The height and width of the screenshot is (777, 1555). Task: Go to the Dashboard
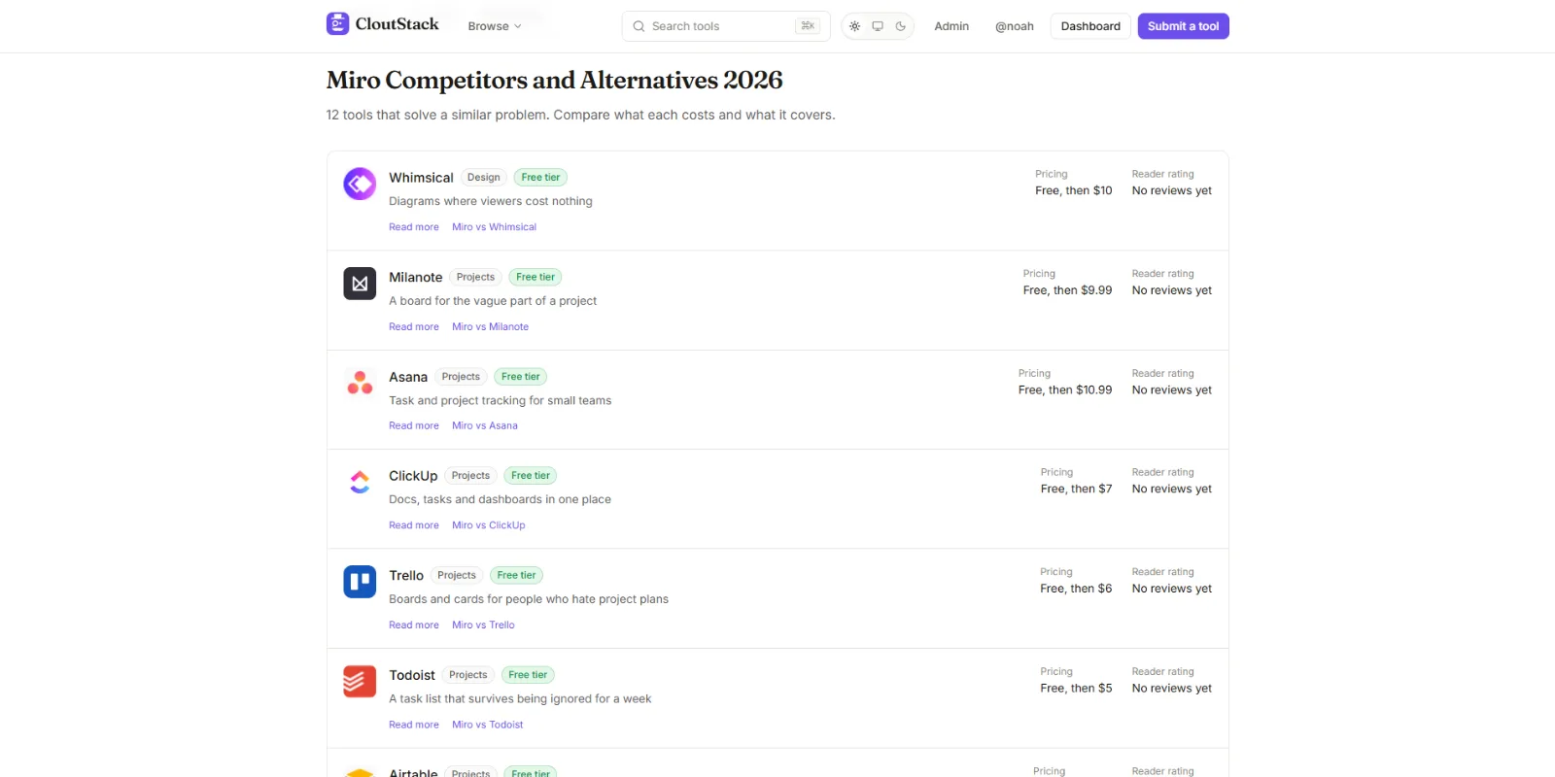(x=1090, y=26)
